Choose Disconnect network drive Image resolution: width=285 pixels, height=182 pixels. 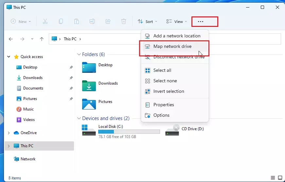point(175,57)
